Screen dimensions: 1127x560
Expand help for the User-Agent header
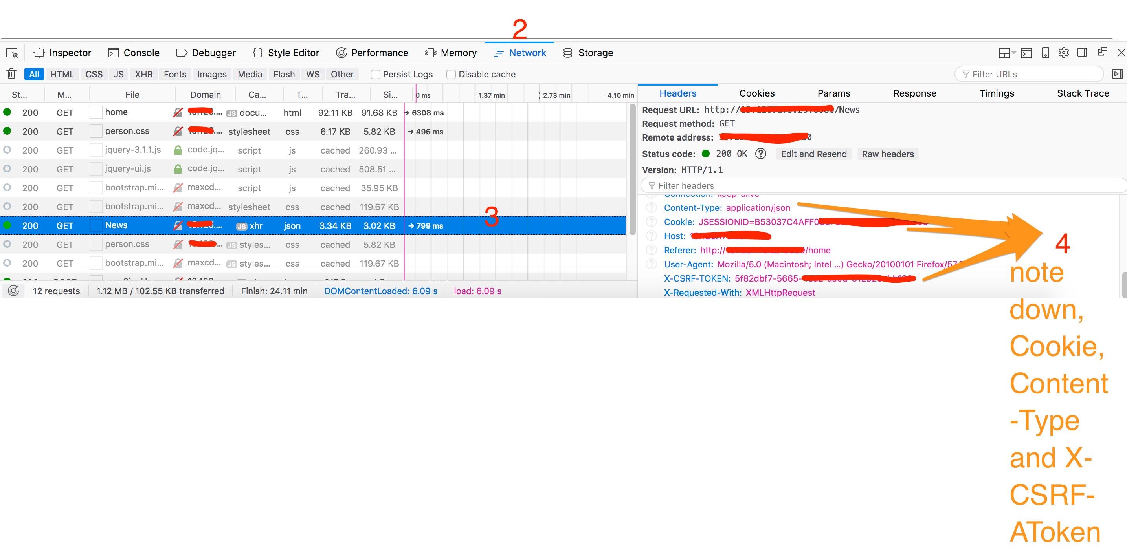[x=652, y=264]
